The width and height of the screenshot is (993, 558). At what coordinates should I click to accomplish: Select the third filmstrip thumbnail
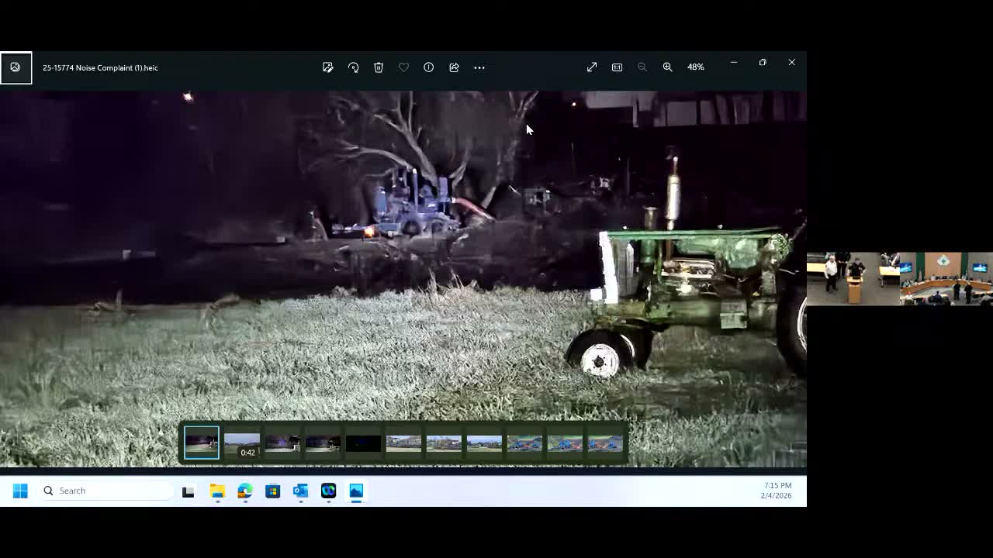[282, 444]
